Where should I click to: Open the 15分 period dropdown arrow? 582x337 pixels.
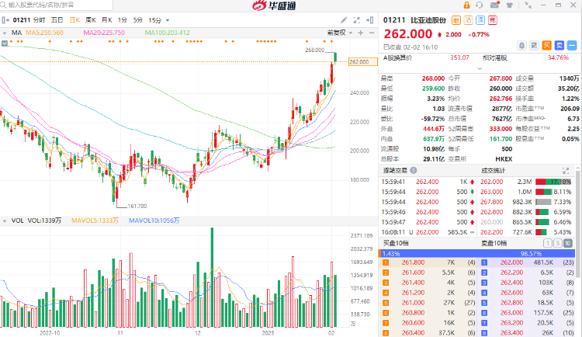point(168,20)
